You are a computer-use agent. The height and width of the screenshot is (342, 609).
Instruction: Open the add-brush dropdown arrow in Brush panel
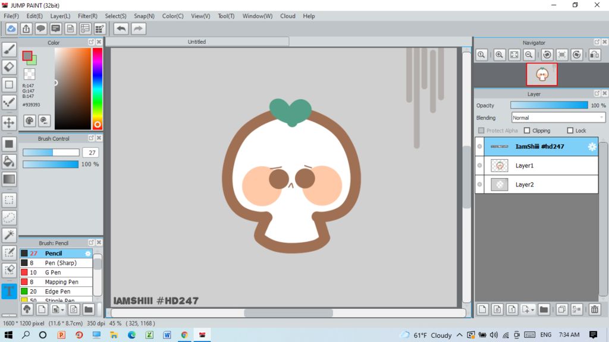tap(62, 310)
